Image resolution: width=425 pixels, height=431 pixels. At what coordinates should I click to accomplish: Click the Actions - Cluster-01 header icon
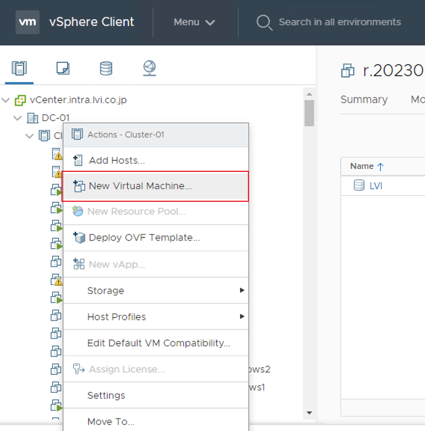pyautogui.click(x=77, y=134)
